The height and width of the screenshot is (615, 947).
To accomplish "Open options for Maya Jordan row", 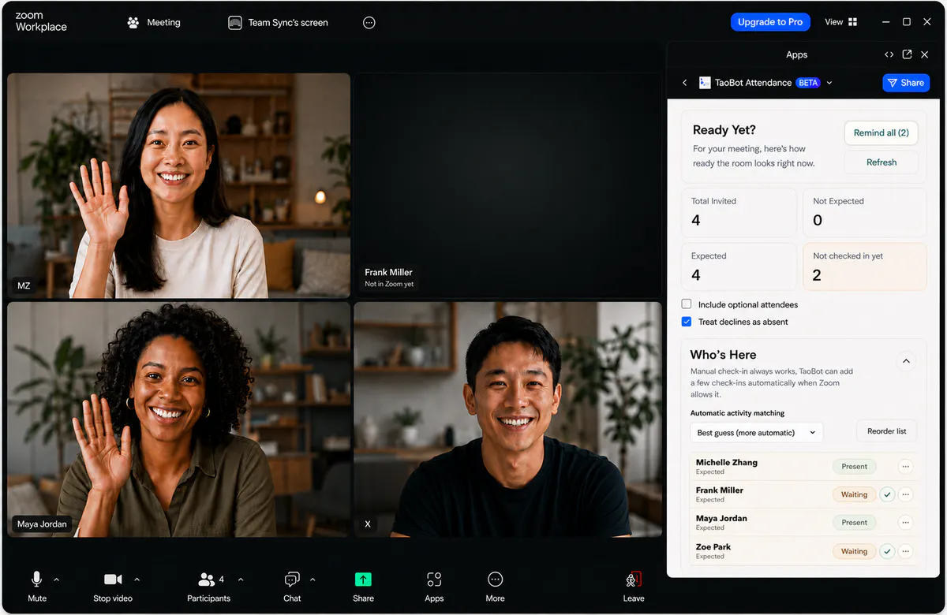I will point(905,523).
